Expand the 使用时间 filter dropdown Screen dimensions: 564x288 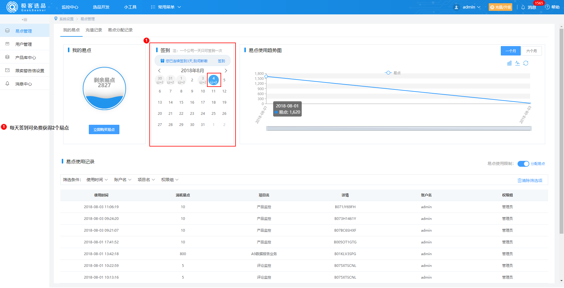pyautogui.click(x=97, y=180)
